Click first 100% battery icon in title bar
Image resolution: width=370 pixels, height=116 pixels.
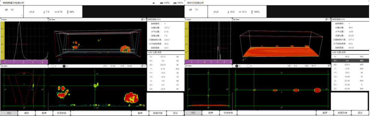(x=162, y=3)
